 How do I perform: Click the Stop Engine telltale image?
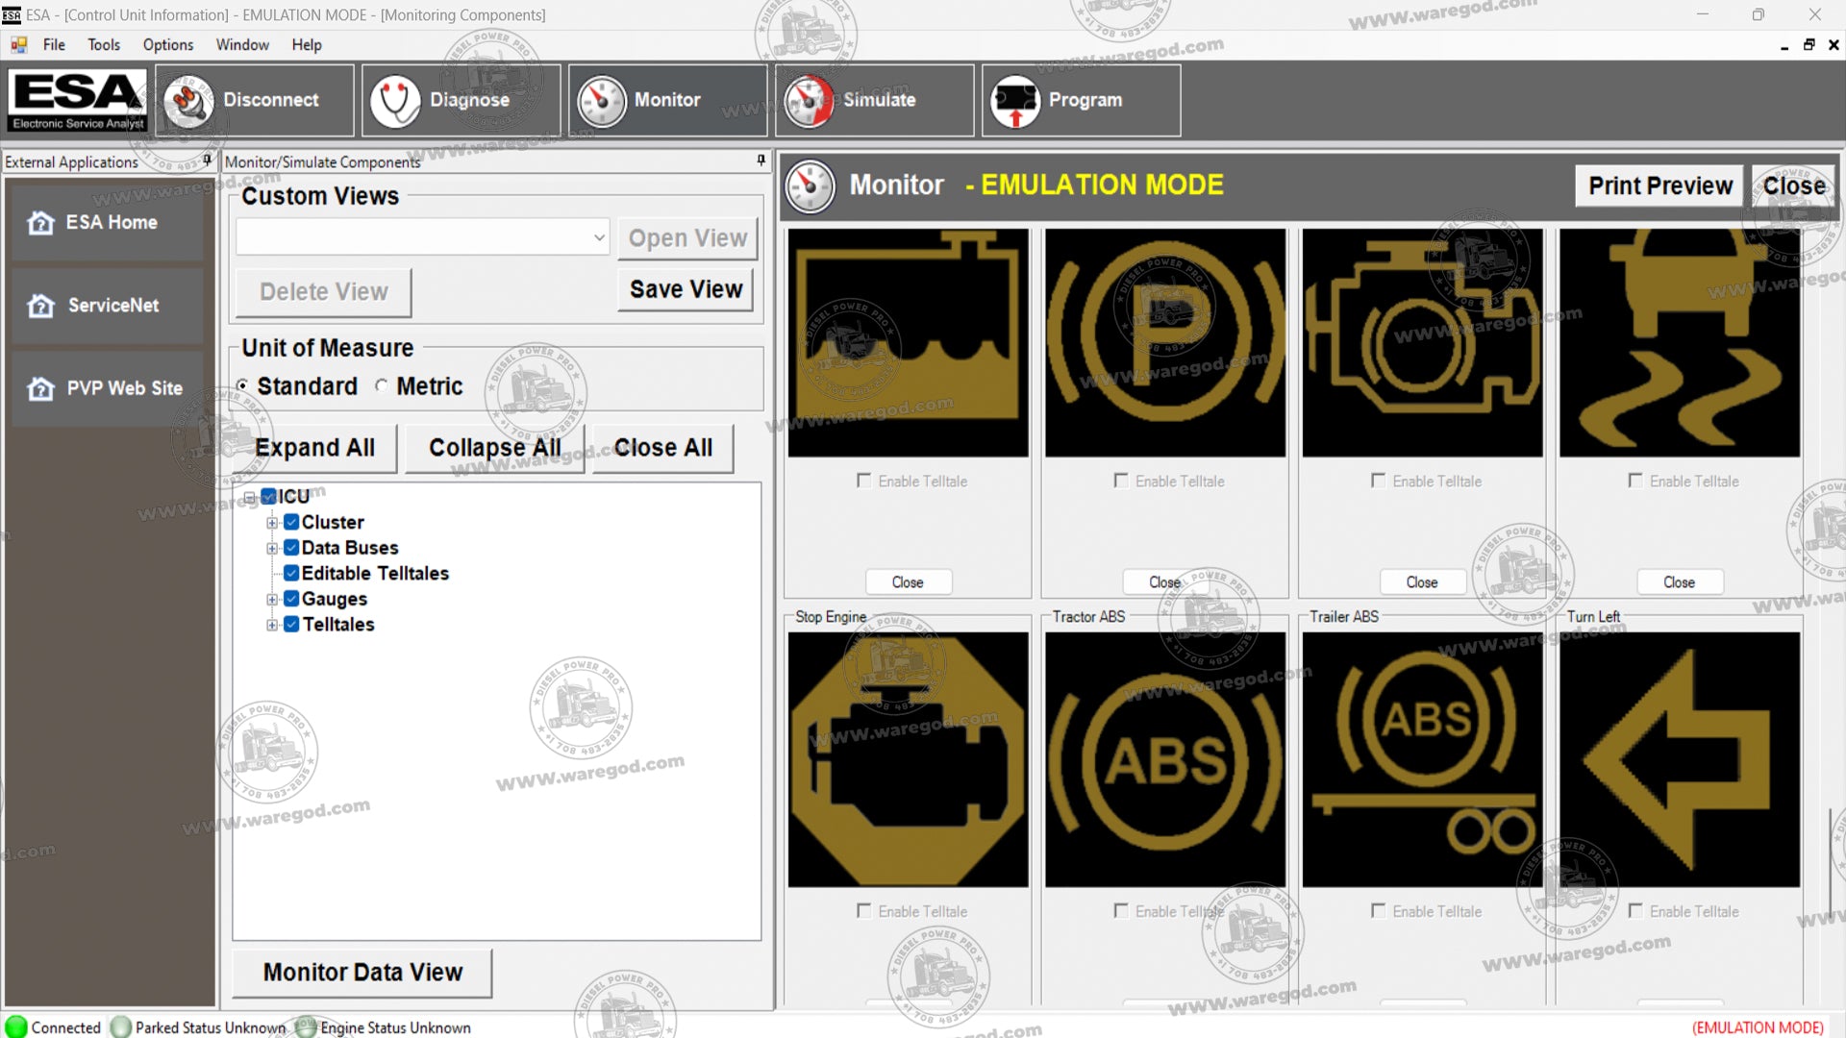pos(908,759)
